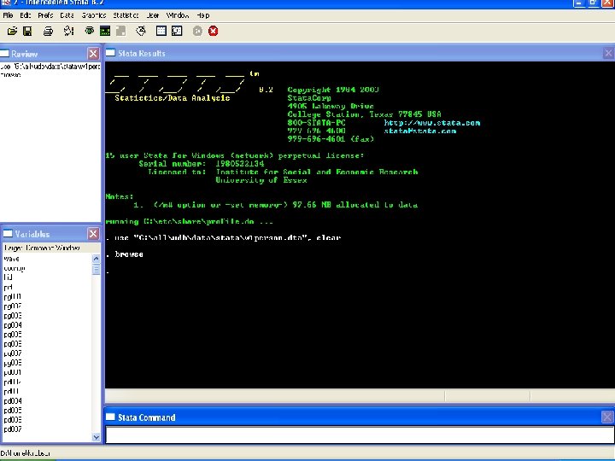Open the User menu

coord(153,15)
